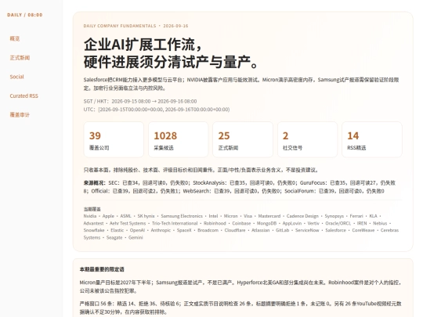Open the Social sidebar link
The height and width of the screenshot is (317, 423).
[16, 77]
